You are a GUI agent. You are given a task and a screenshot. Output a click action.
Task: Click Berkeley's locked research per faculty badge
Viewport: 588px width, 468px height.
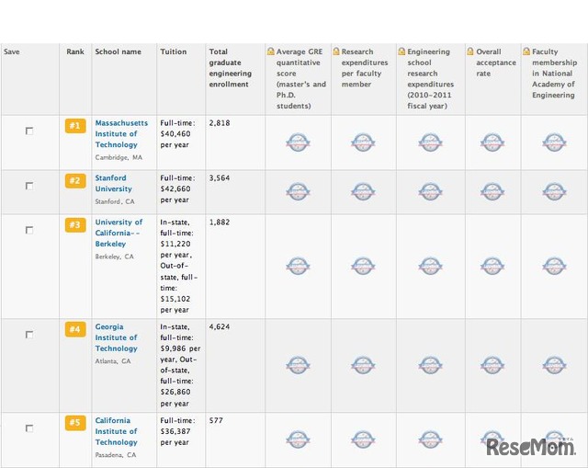click(363, 266)
